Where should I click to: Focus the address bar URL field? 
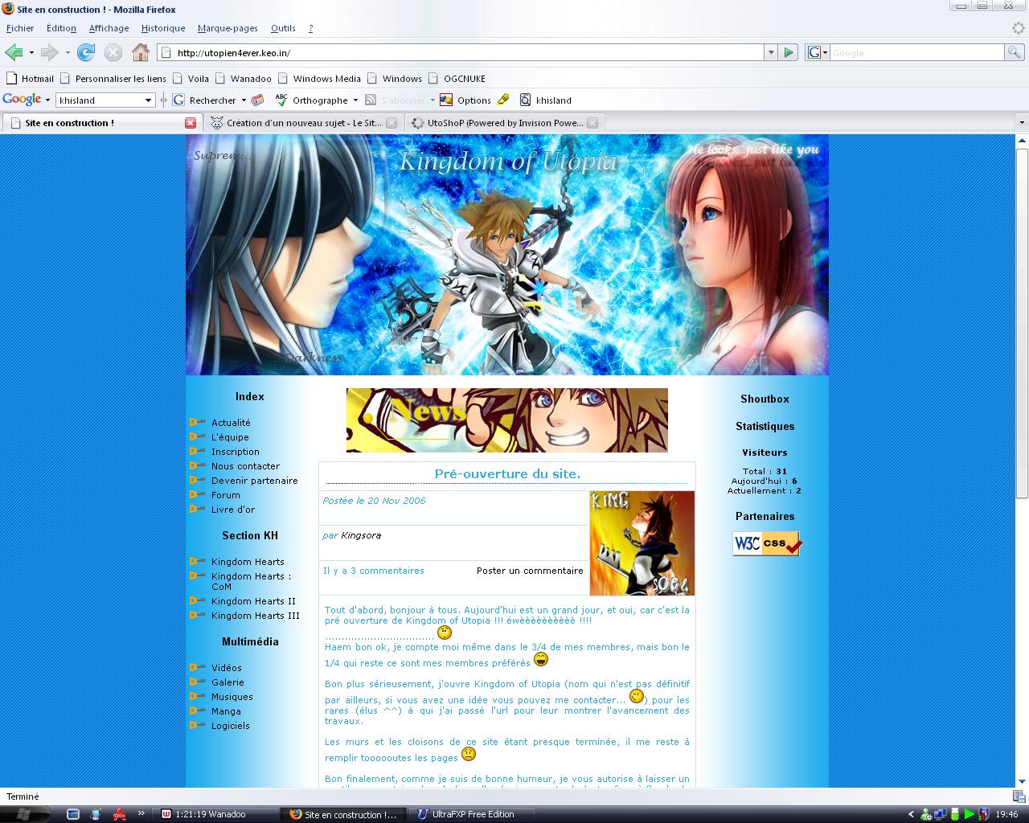(462, 52)
